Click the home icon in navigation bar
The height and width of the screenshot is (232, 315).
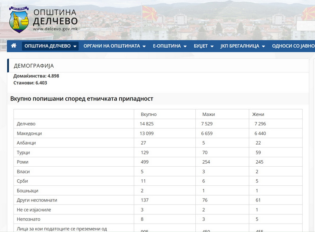click(x=14, y=46)
